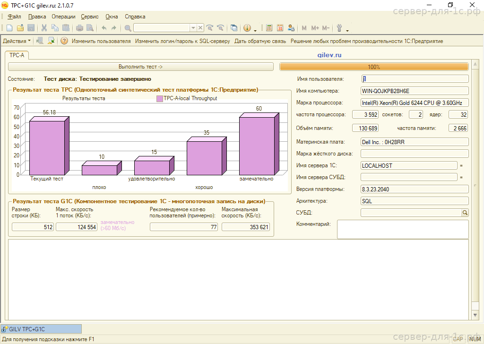
Task: Switch to the TPC-A tab
Action: coord(17,55)
